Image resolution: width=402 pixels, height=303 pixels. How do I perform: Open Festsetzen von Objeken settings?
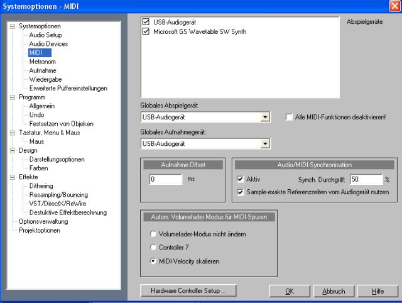(x=62, y=124)
